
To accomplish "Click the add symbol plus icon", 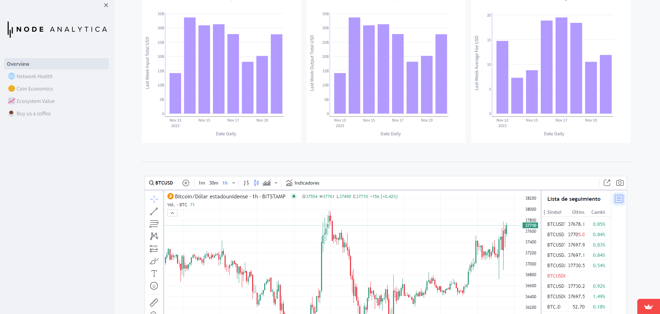I will (x=186, y=183).
